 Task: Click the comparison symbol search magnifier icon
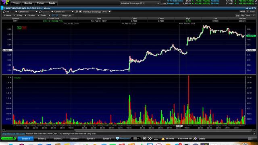(x=40, y=12)
